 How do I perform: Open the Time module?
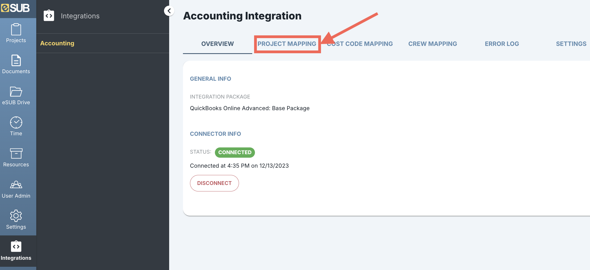(x=16, y=127)
